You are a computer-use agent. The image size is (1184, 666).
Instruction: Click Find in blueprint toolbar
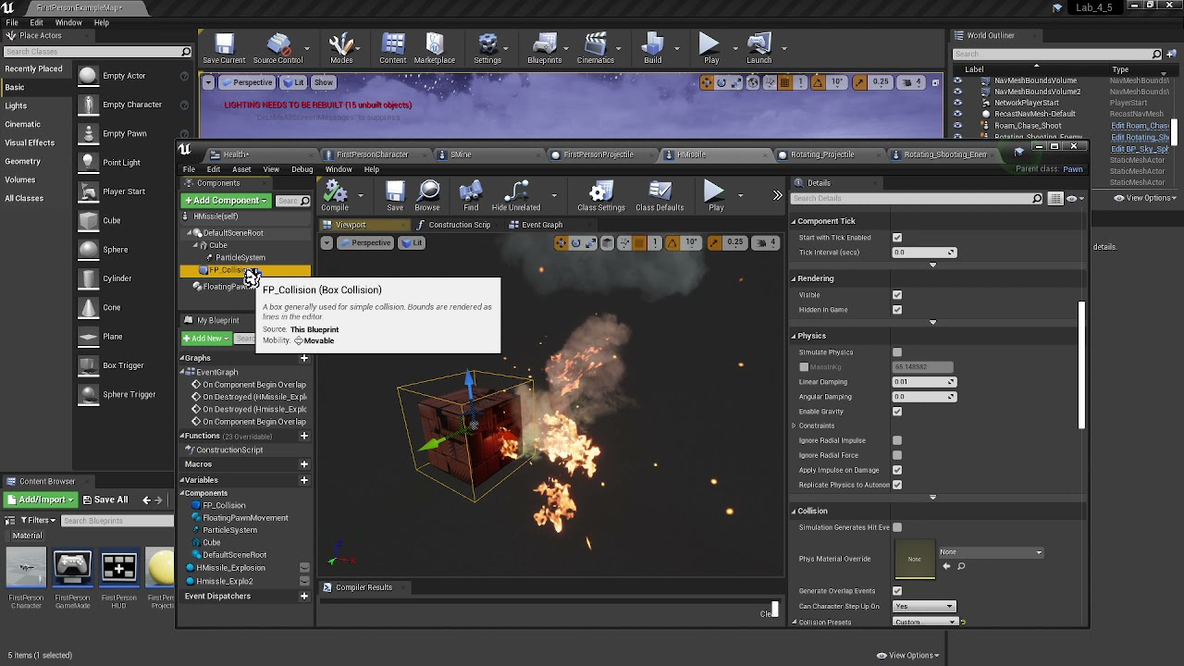click(x=471, y=196)
